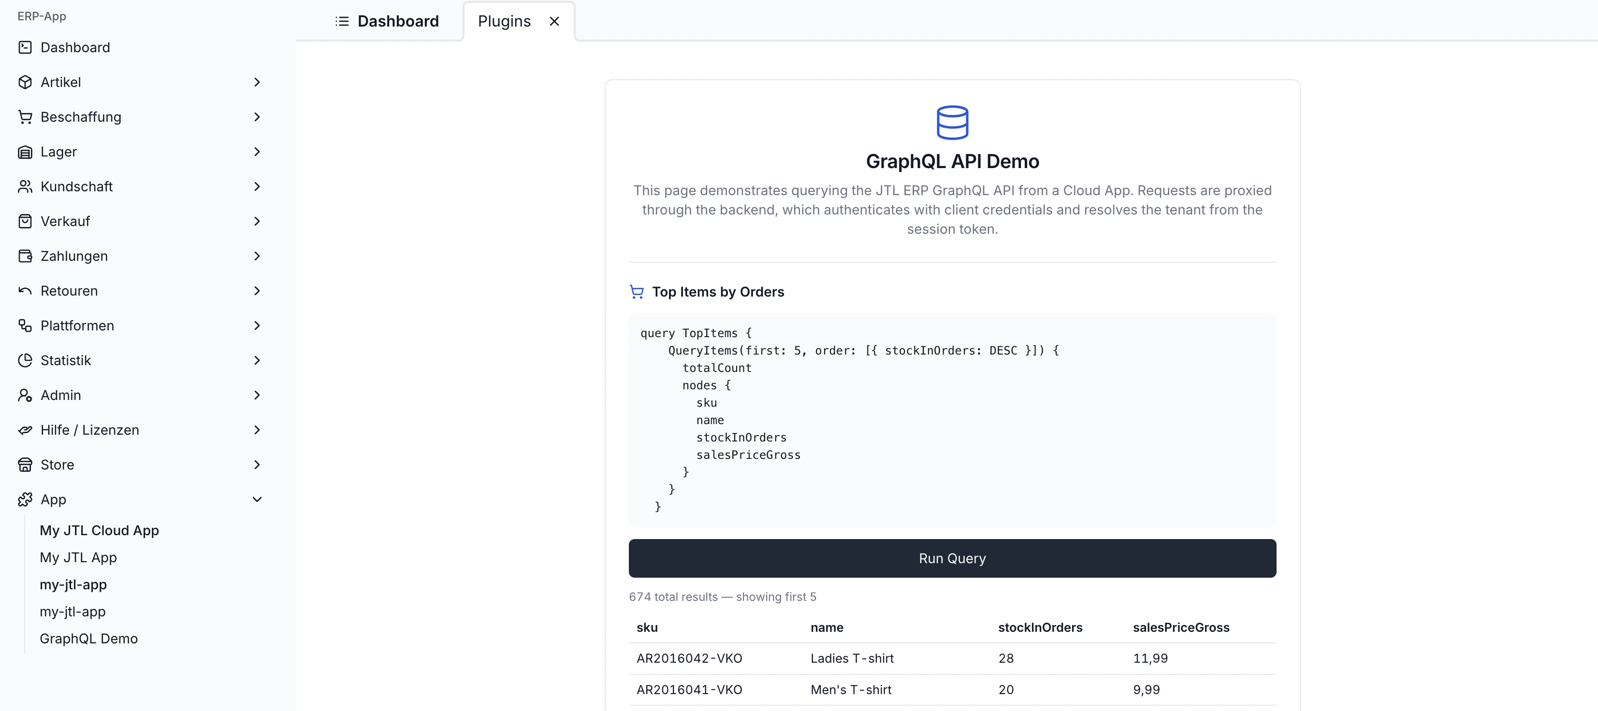Click the Store shop icon
Screen dimensions: 1598x711
(25, 464)
